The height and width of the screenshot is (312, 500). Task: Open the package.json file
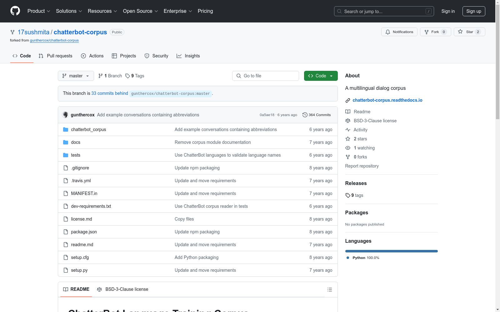84,232
